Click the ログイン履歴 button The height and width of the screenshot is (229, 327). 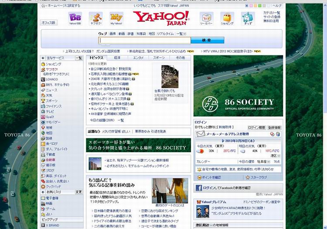pyautogui.click(x=256, y=128)
